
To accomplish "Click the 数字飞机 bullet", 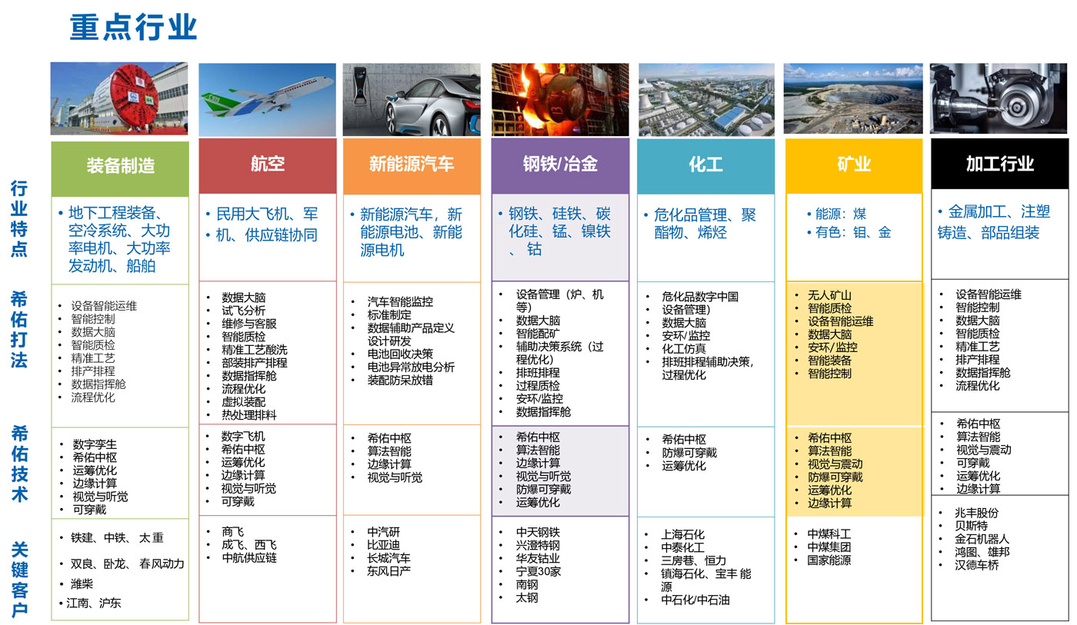I will coord(244,436).
